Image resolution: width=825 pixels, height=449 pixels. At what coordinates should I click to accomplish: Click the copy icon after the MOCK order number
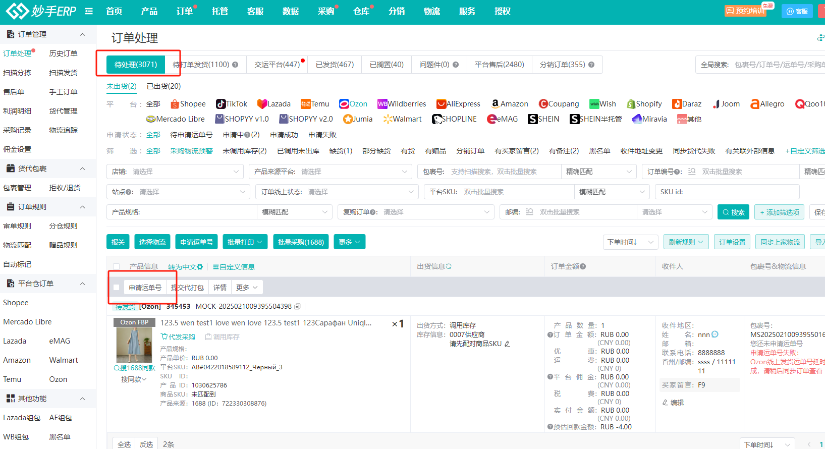pyautogui.click(x=298, y=306)
